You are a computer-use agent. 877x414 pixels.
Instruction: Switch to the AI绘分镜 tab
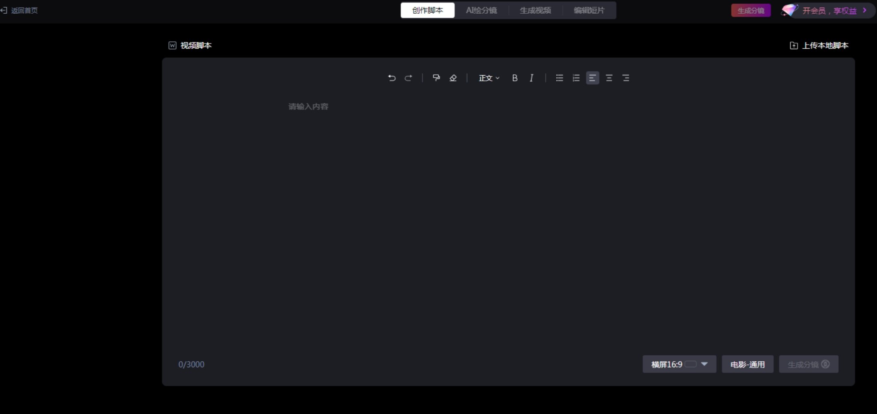[481, 10]
